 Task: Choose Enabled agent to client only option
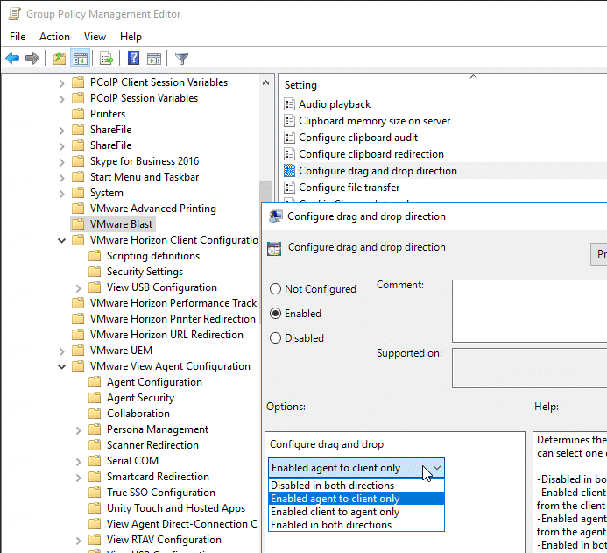[x=356, y=499]
